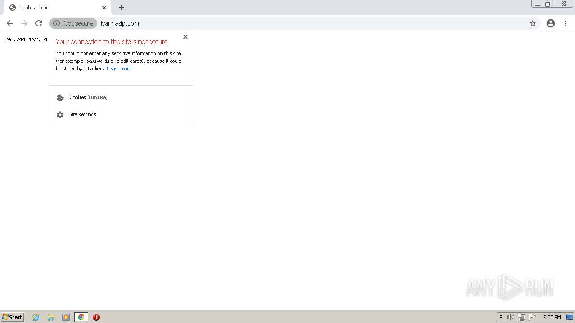Image resolution: width=575 pixels, height=323 pixels.
Task: Click the address bar URL icanhazip.com
Action: [x=120, y=23]
